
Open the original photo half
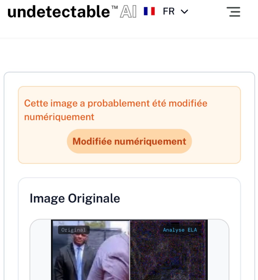click(x=90, y=250)
